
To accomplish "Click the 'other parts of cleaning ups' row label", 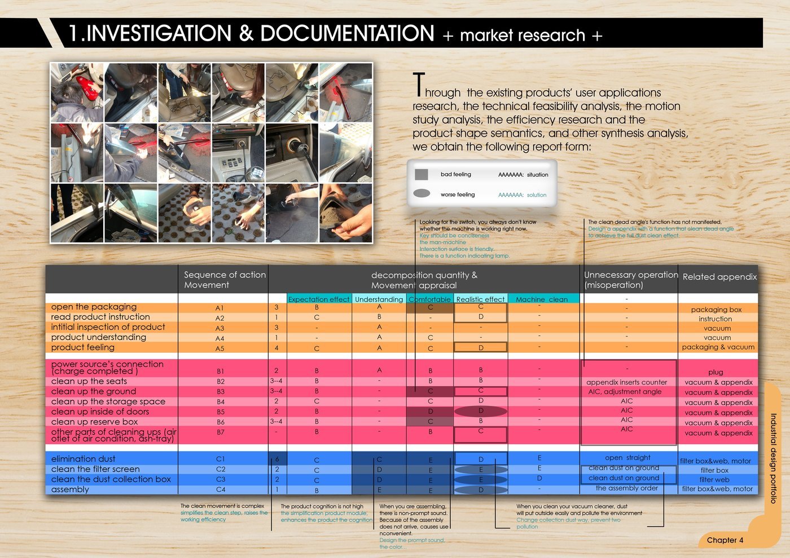I will [114, 435].
